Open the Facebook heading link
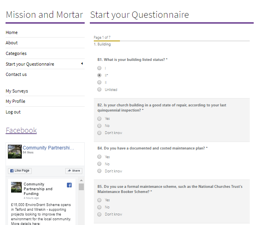 [x=21, y=130]
